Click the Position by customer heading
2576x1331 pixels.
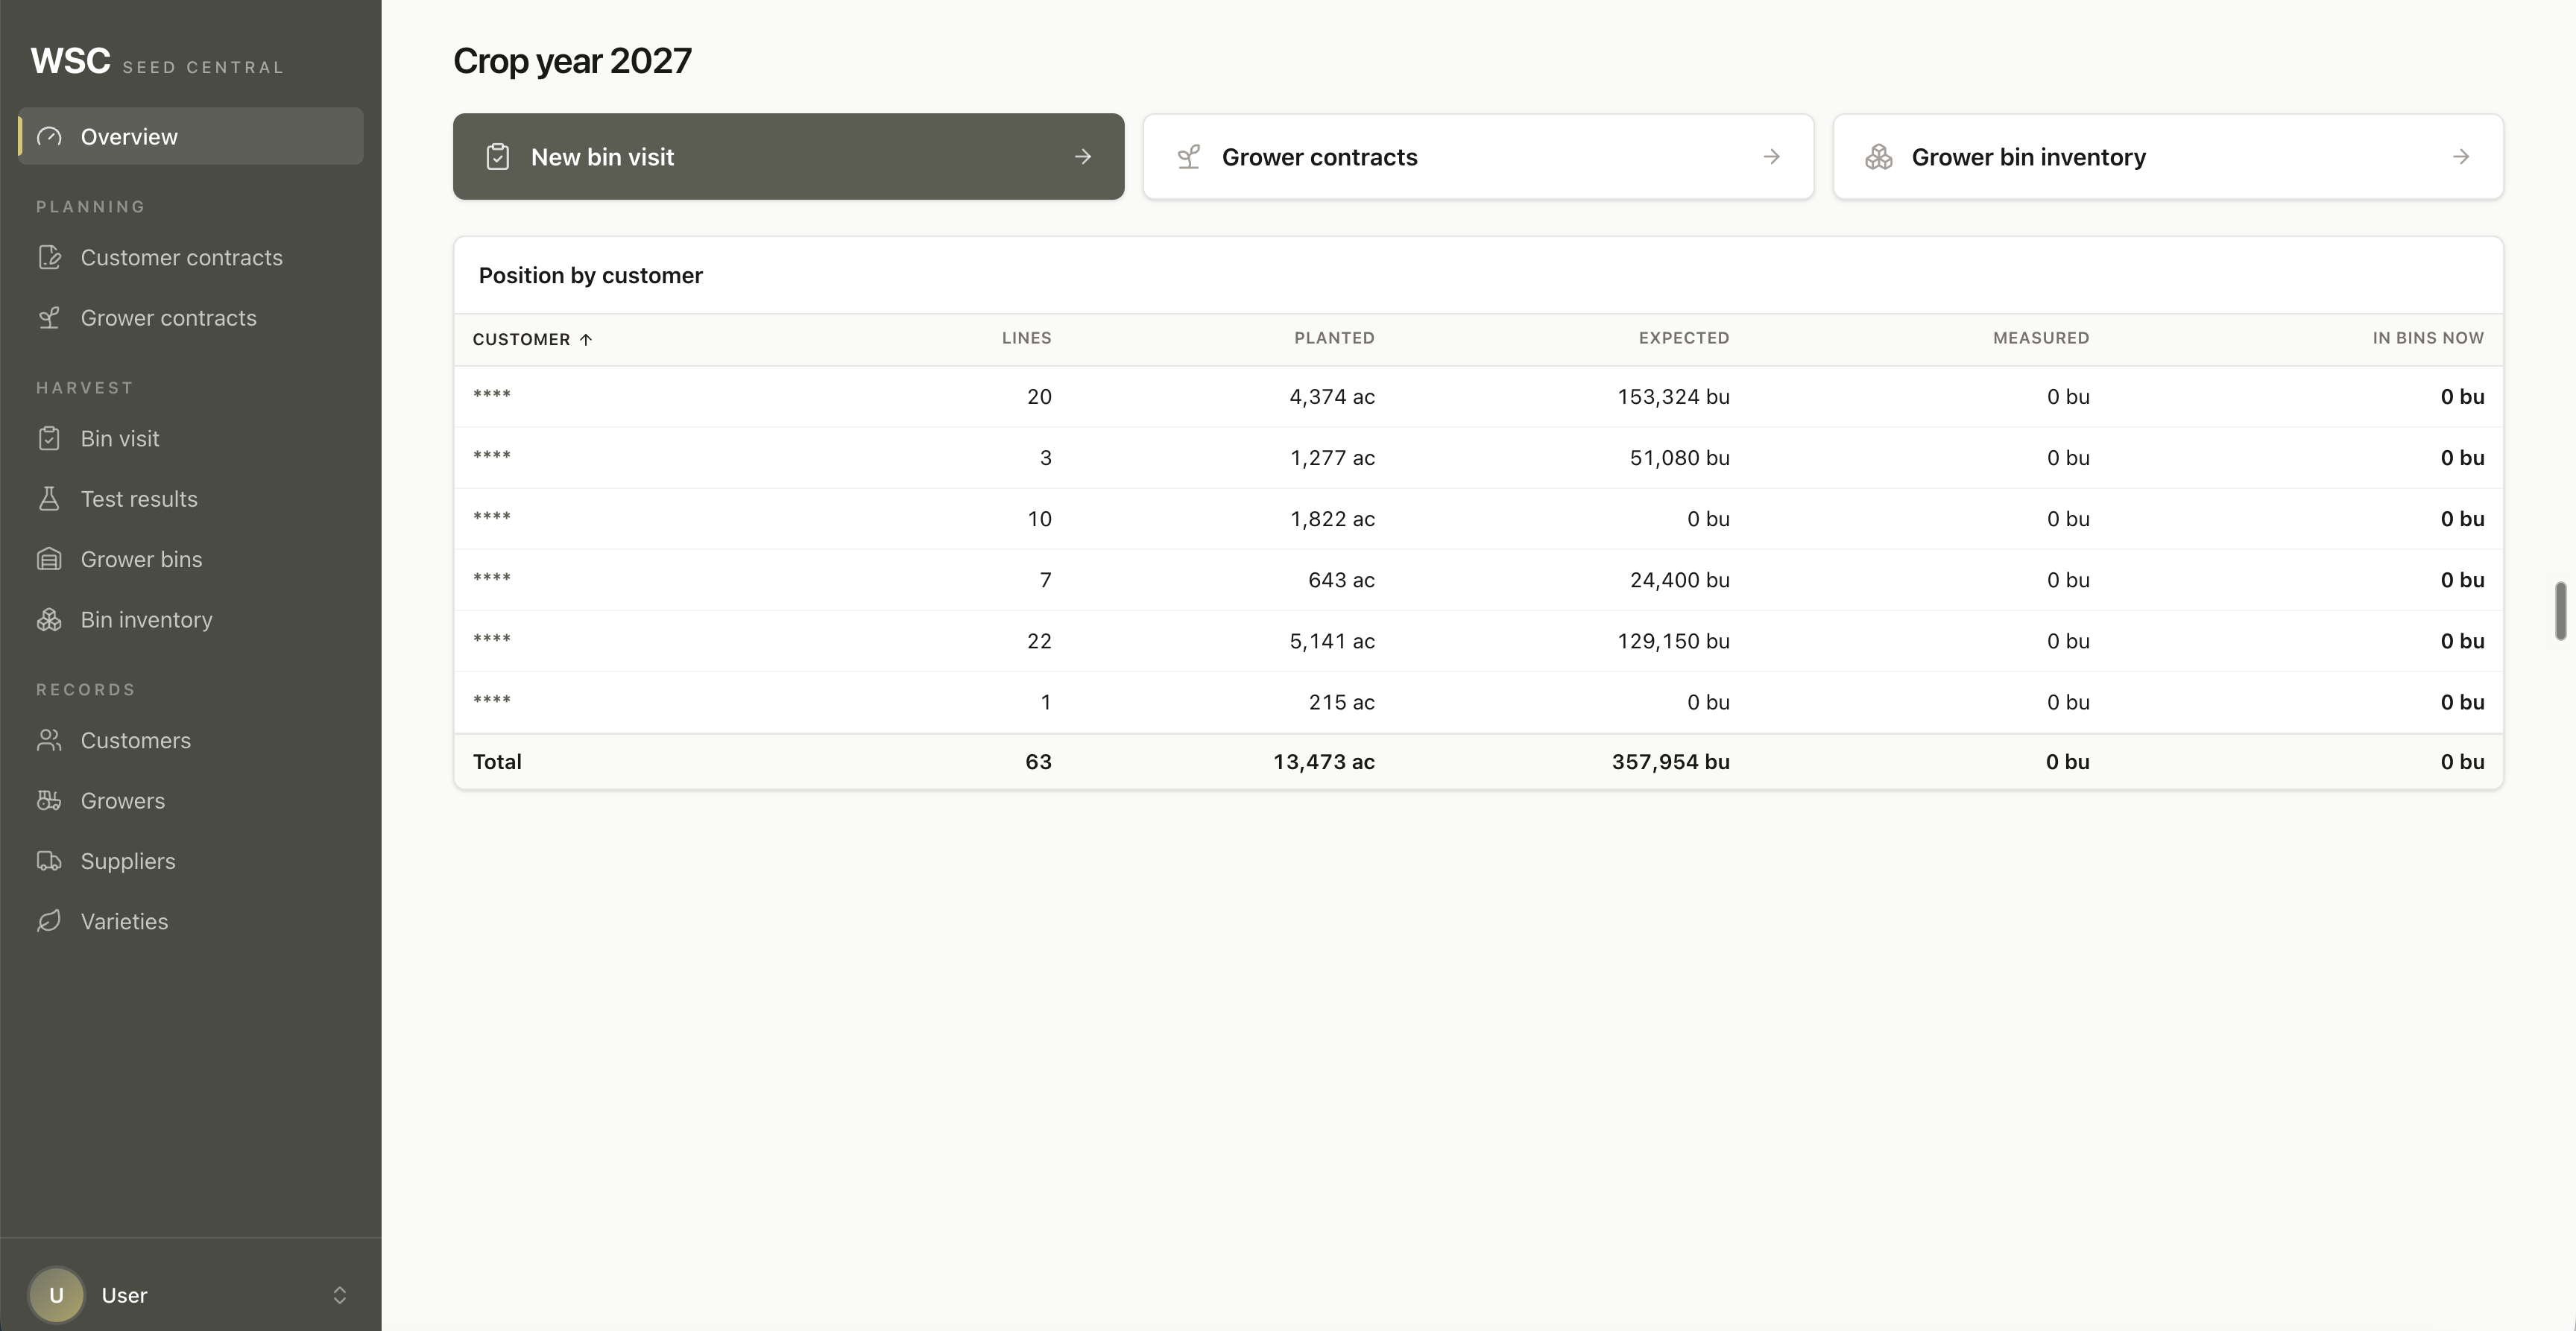click(590, 276)
